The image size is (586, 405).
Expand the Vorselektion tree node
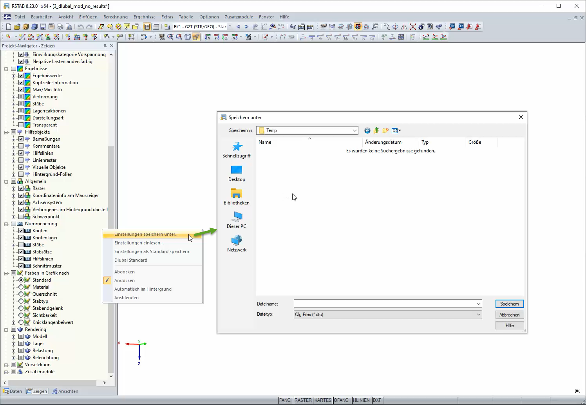click(x=6, y=365)
